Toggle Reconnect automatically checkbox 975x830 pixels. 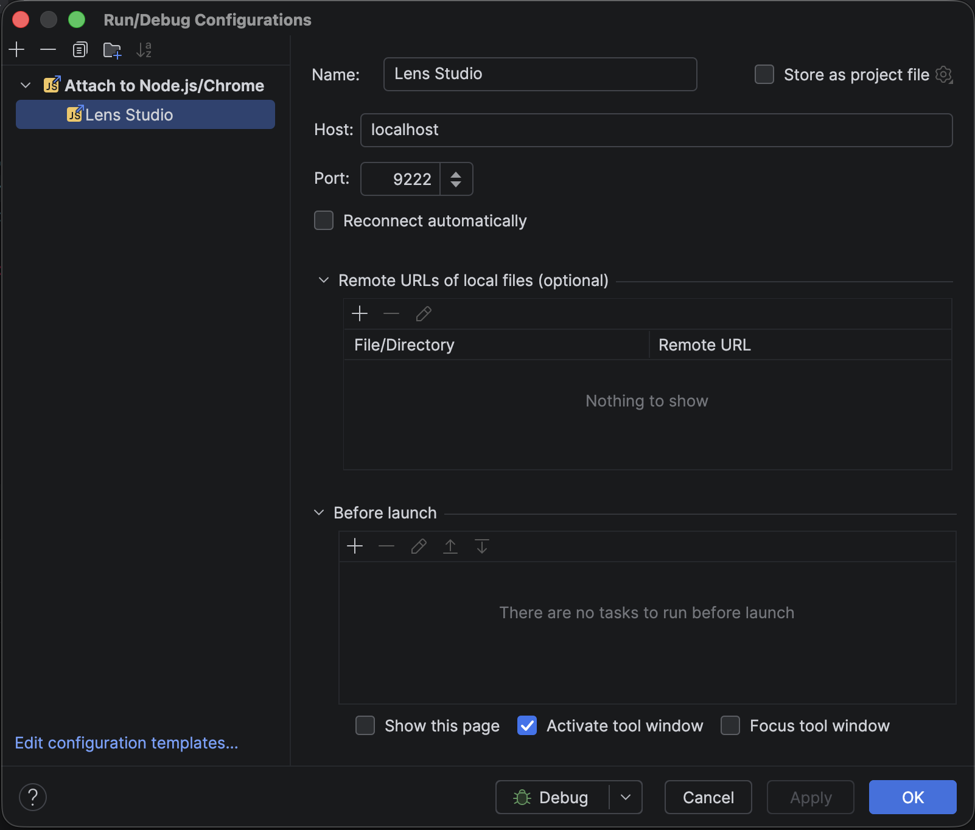(324, 220)
